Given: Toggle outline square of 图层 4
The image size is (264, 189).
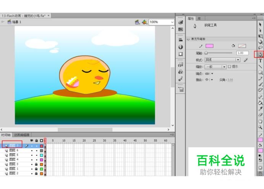Looking at the screenshot, I should 41,160.
